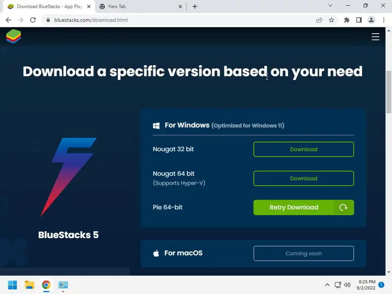Open the tab search chevron
Screen dimensions: 392x294
click(x=330, y=5)
